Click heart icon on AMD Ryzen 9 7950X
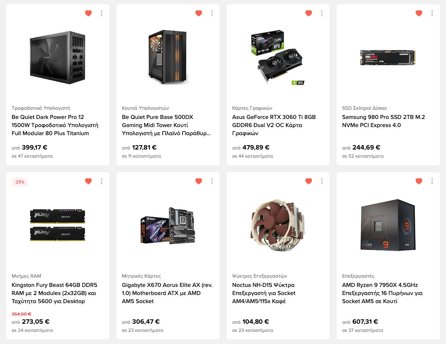The image size is (446, 344). (419, 181)
